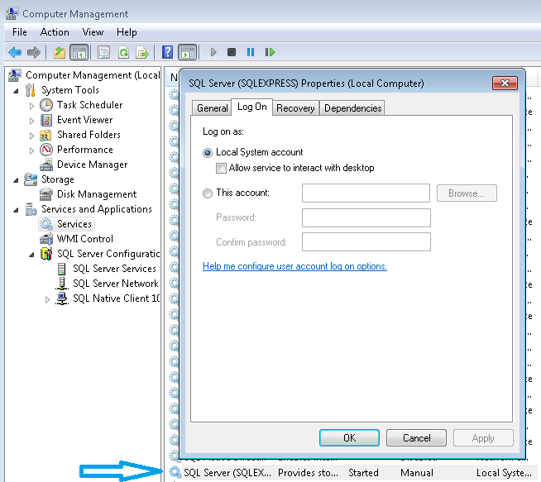Expand the Event Viewer node
The height and width of the screenshot is (482, 541).
31,121
